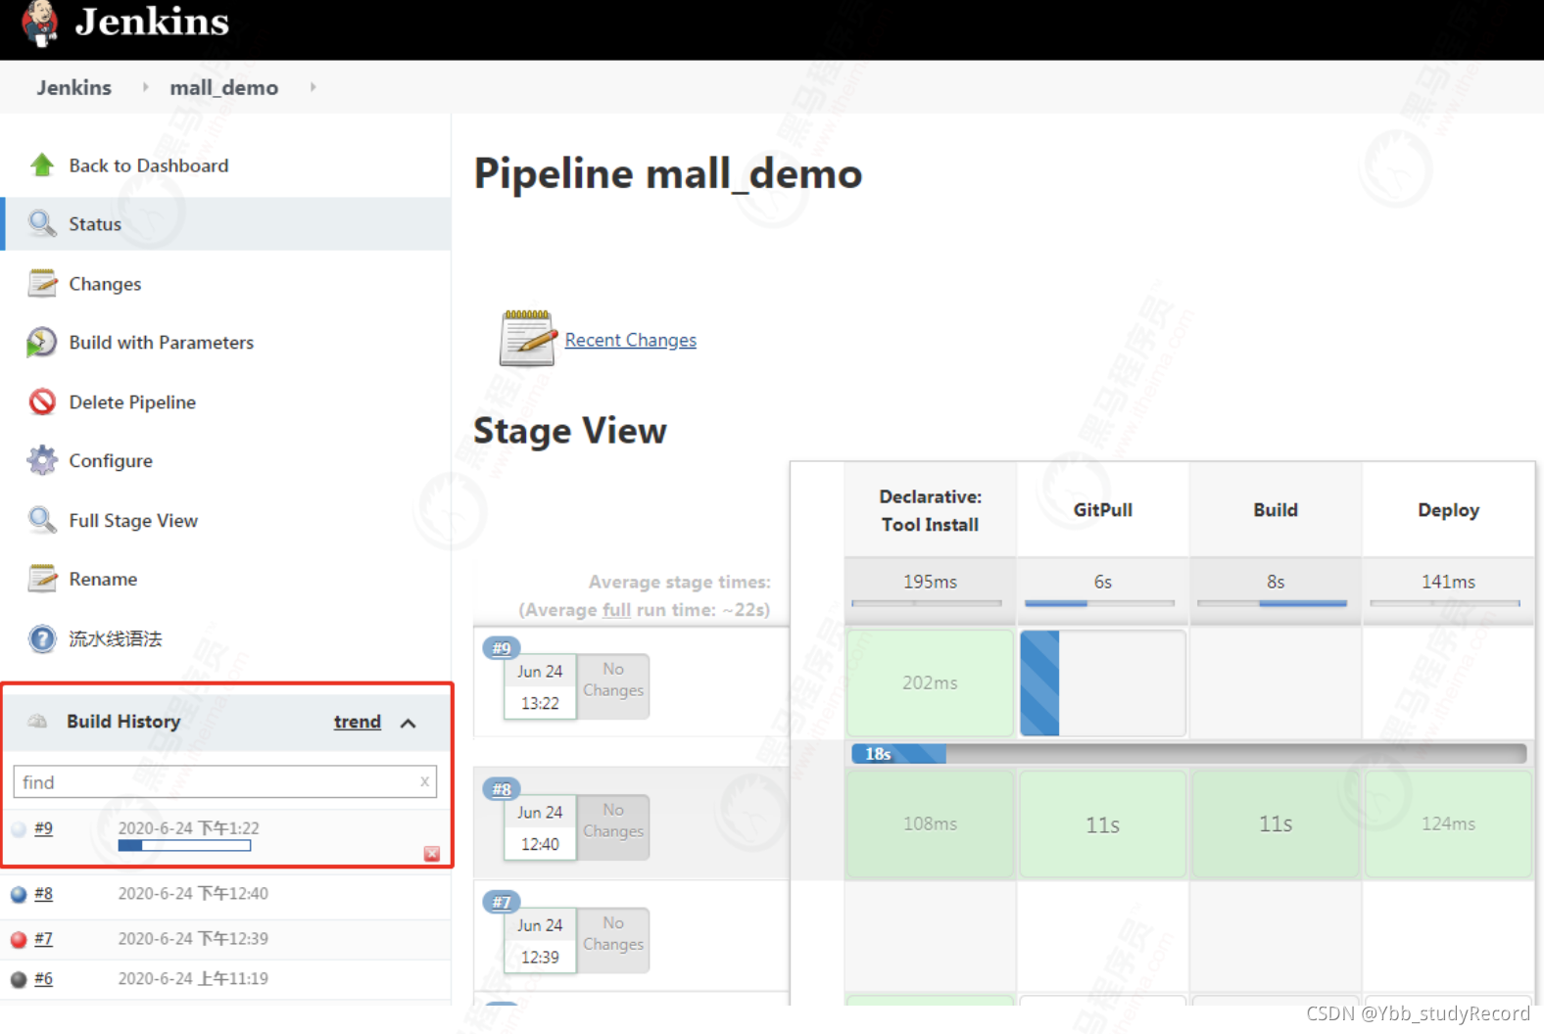This screenshot has width=1544, height=1034.
Task: Click the Status magnifier icon
Action: [x=41, y=223]
